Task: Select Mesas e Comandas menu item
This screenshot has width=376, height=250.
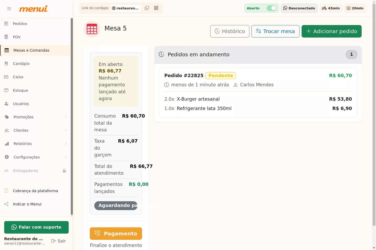Action: [x=36, y=50]
